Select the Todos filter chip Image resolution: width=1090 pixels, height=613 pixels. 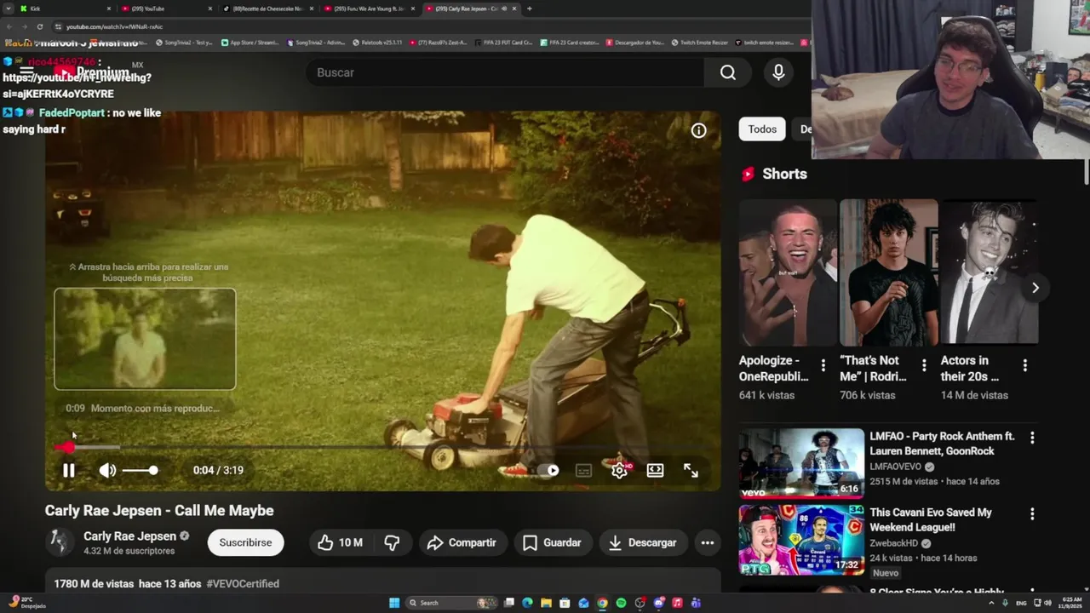pyautogui.click(x=762, y=129)
